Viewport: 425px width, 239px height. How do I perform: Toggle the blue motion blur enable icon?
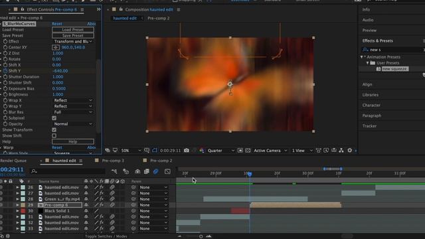point(156,171)
